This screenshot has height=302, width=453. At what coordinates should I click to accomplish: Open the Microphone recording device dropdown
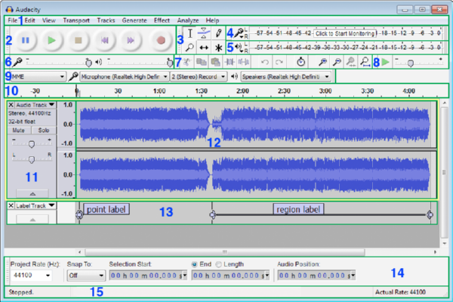tap(124, 76)
